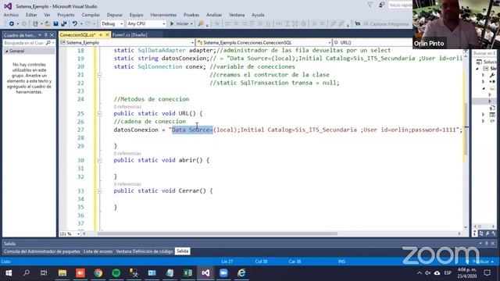The height and width of the screenshot is (281, 500).
Task: Open the Proyecto menu
Action: click(66, 15)
